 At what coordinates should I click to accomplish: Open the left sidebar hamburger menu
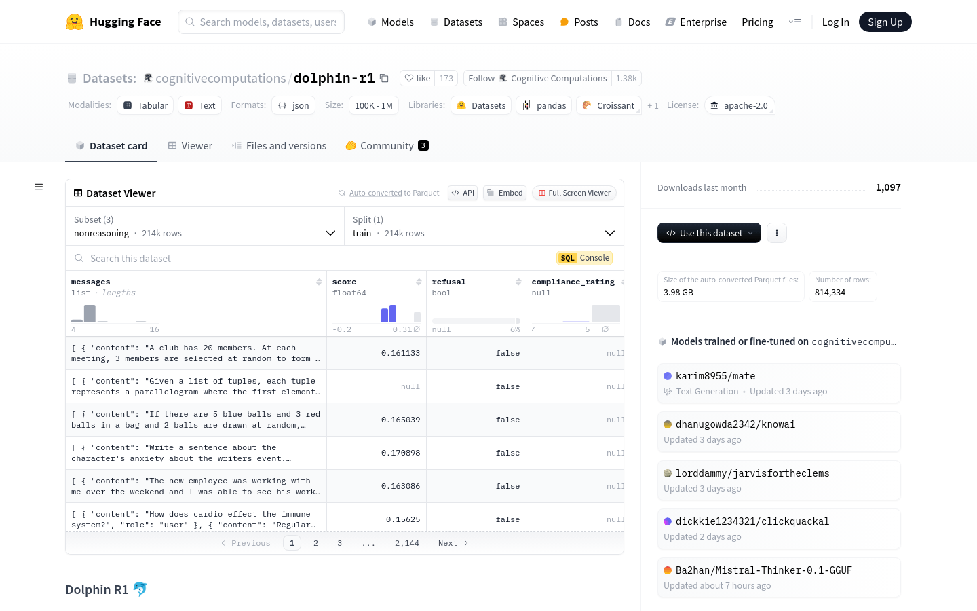click(39, 187)
